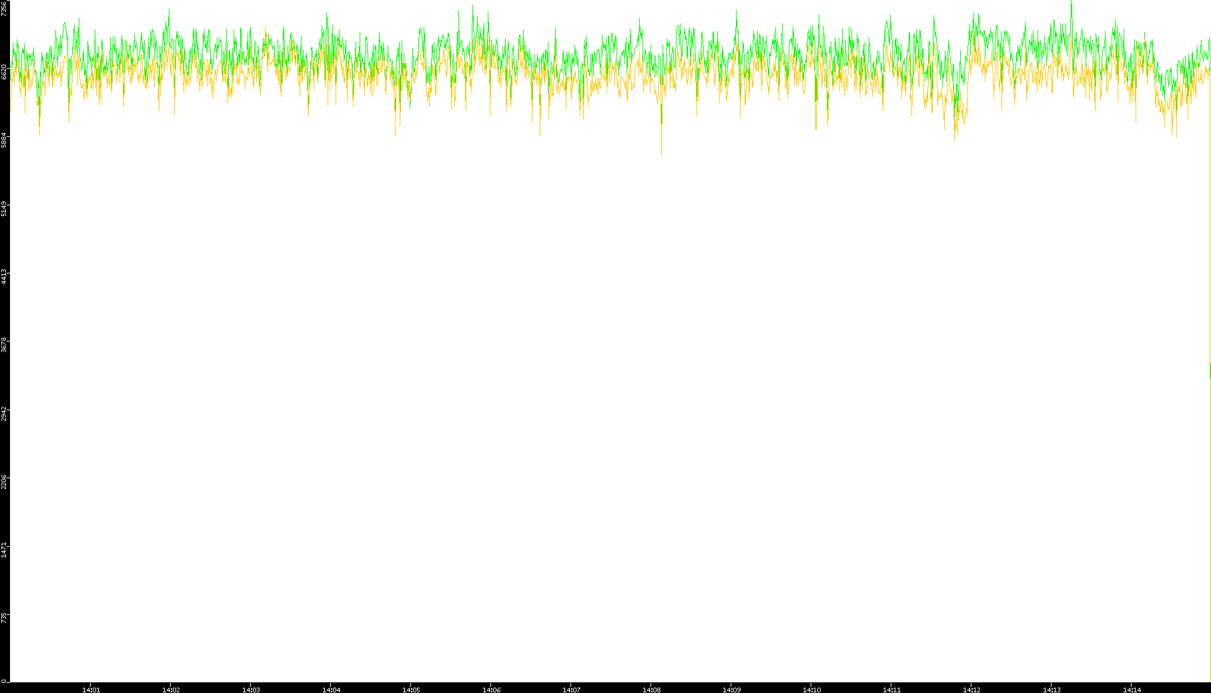Select the 14:06 time marker
1211x693 pixels.
point(491,690)
